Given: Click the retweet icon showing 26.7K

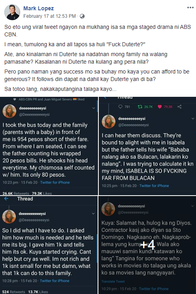Looking at the screenshot, I should pyautogui.click(x=140, y=107).
